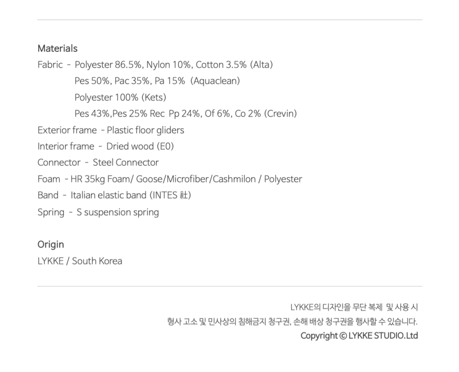Click the Exterior frame label
Screen dimensions: 459x372
[67, 130]
